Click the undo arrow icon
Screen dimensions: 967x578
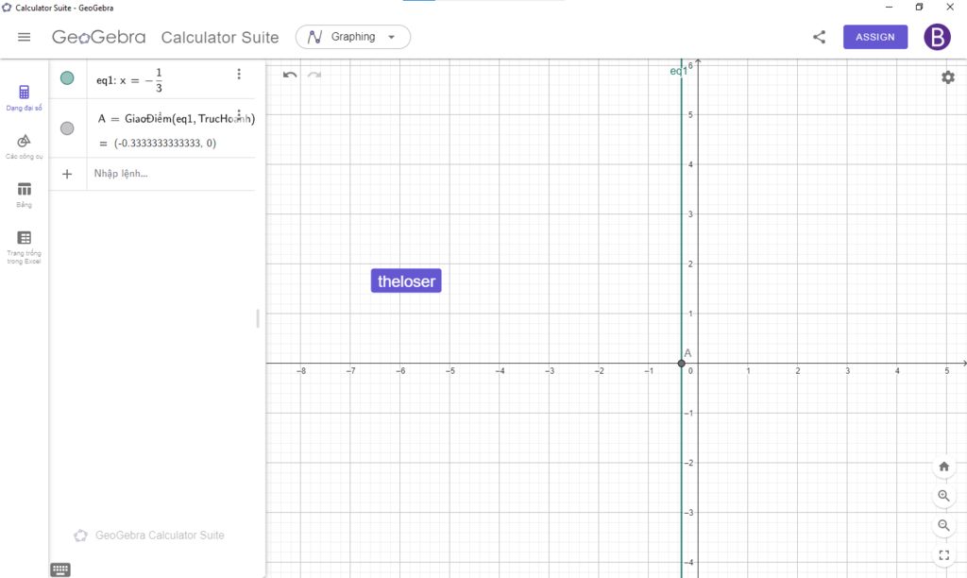point(290,75)
